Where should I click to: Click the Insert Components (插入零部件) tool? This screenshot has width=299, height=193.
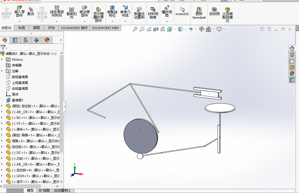tap(19, 12)
